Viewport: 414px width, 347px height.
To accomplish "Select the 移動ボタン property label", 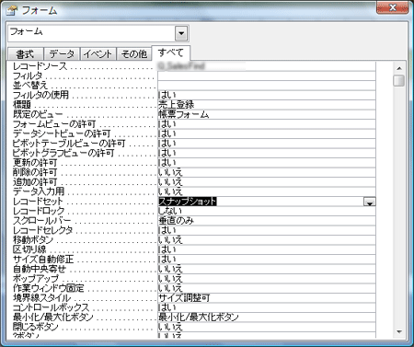I will pos(33,240).
